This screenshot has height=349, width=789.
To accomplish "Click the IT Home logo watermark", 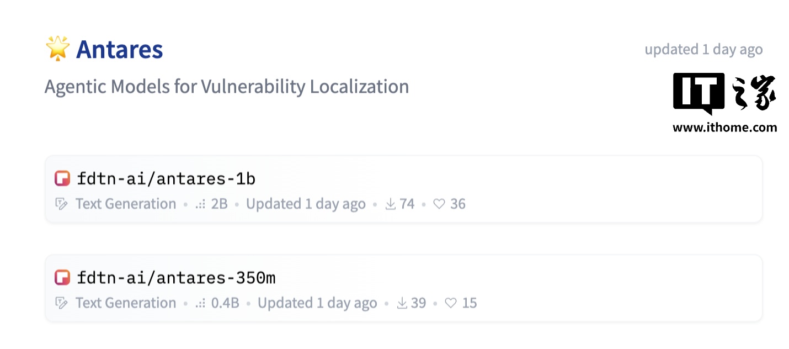I will 724,94.
